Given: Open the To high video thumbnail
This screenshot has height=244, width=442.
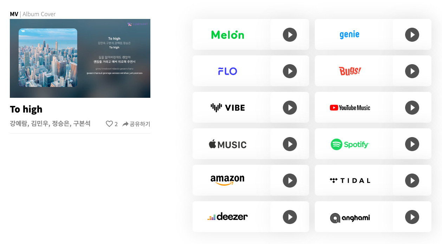Looking at the screenshot, I should tap(80, 58).
